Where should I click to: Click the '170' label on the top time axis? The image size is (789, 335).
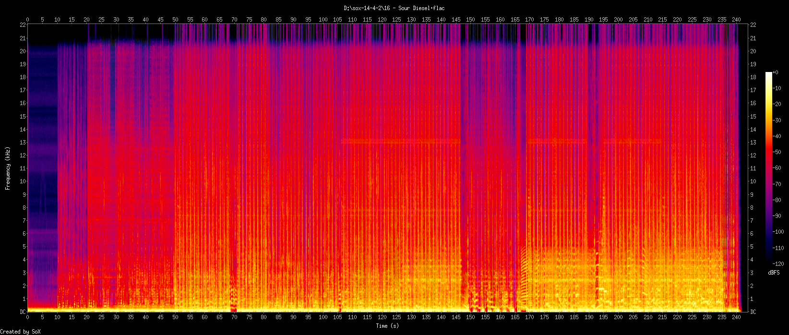[530, 20]
